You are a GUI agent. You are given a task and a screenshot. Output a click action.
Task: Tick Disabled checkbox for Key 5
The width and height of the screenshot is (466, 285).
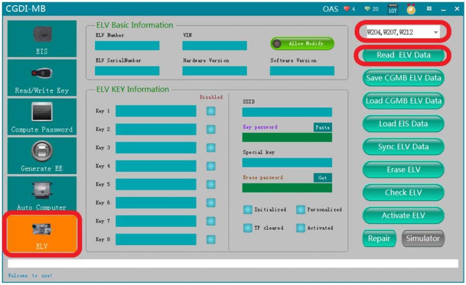tap(211, 185)
